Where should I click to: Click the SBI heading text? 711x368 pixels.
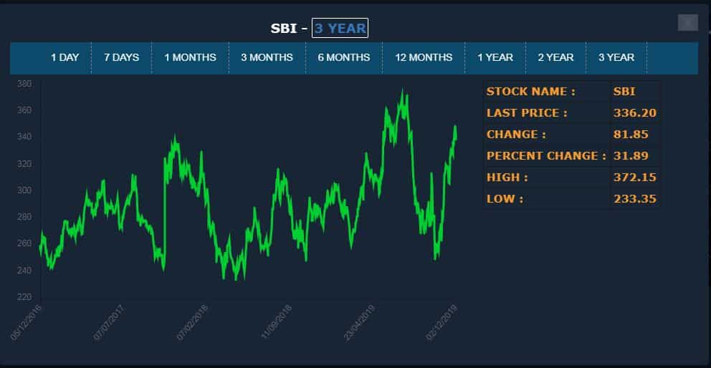pyautogui.click(x=283, y=29)
